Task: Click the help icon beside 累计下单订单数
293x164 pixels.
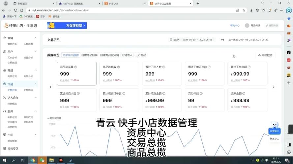Action: tap(209, 67)
